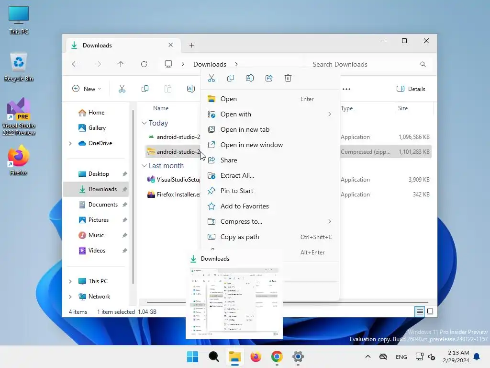The width and height of the screenshot is (490, 368).
Task: Expand Compress to submenu
Action: pos(330,221)
